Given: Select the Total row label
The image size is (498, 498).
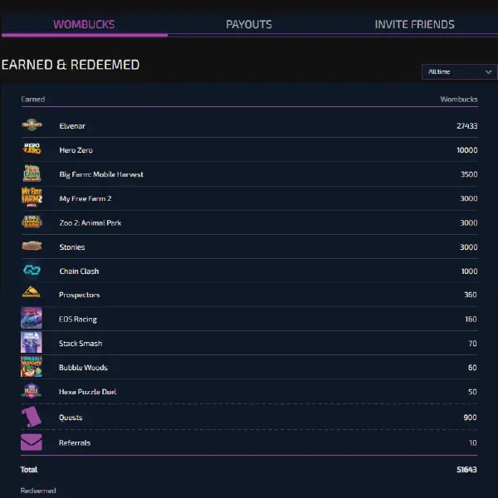Looking at the screenshot, I should coord(29,470).
